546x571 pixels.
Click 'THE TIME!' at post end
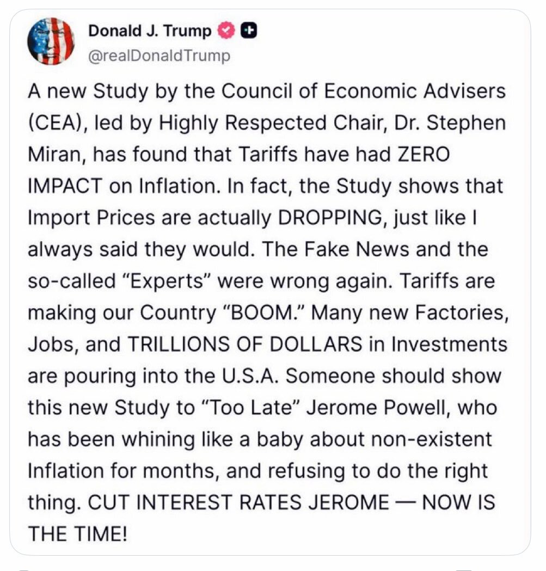(x=78, y=534)
